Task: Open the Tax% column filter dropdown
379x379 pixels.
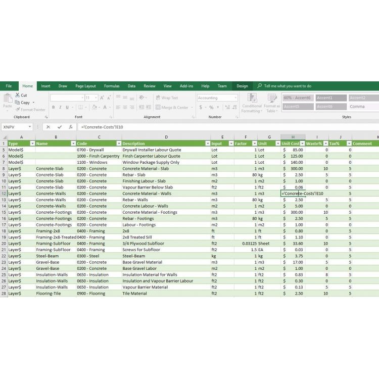Action: (349, 144)
